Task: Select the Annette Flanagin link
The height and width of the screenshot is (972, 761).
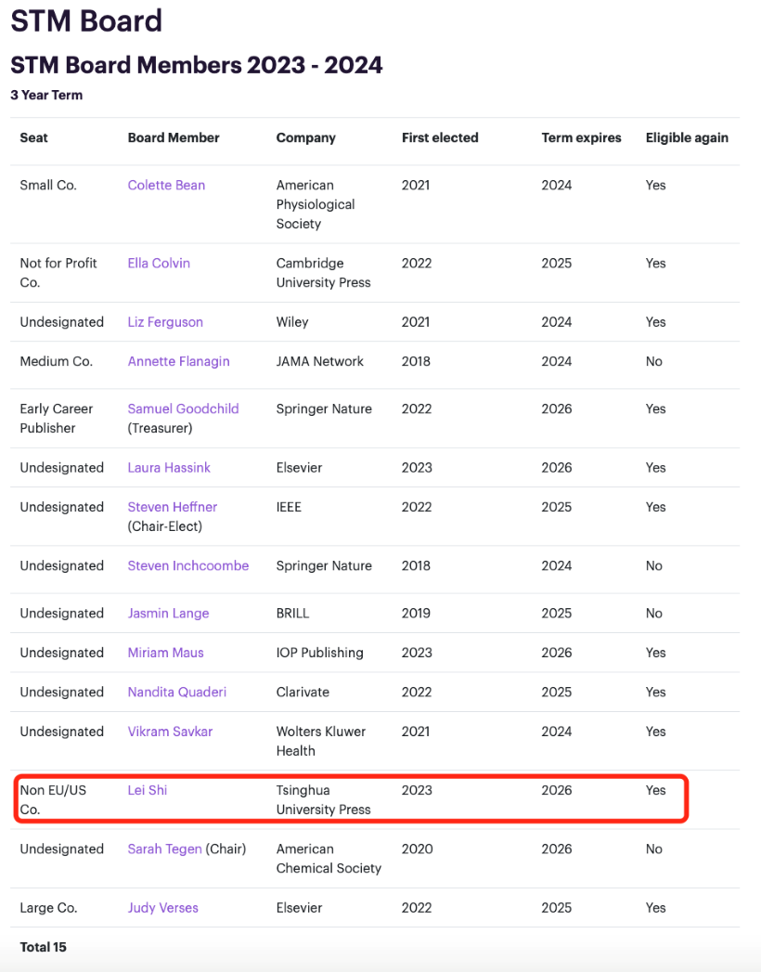Action: (x=178, y=361)
